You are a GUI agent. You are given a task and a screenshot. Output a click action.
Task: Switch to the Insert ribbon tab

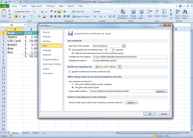click(x=24, y=6)
